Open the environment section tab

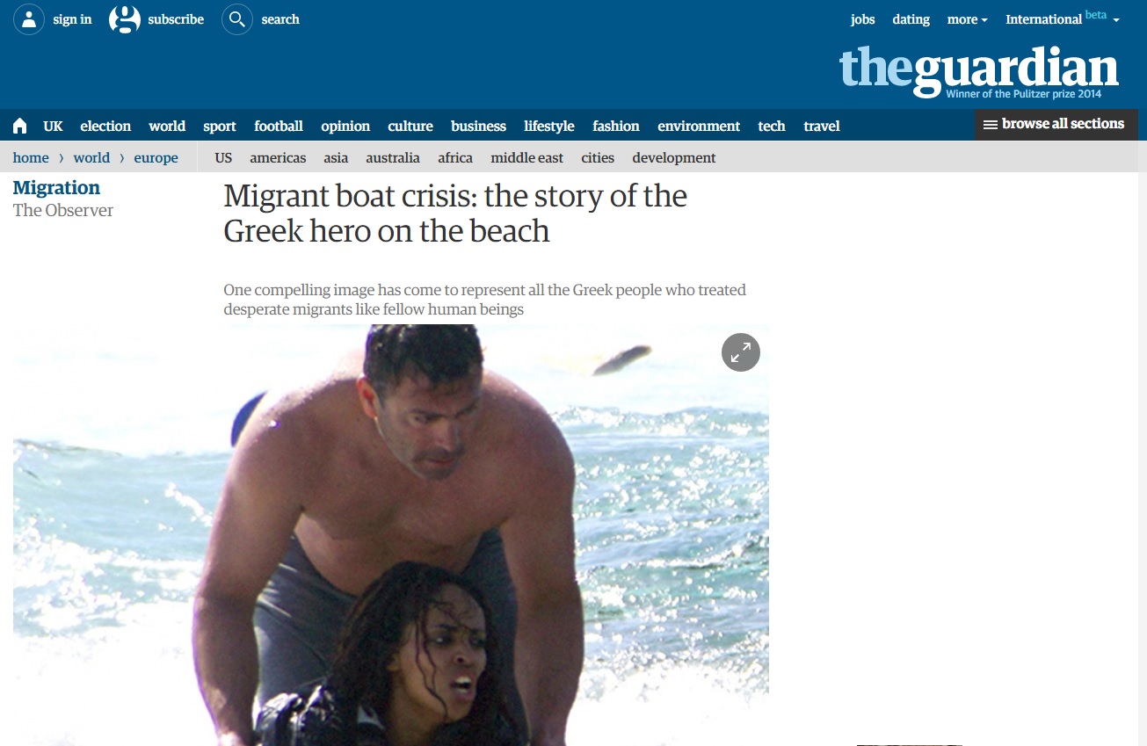click(699, 126)
